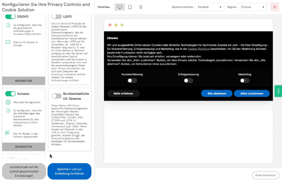Click the speech bubble icon for Europa users

(x=8, y=43)
